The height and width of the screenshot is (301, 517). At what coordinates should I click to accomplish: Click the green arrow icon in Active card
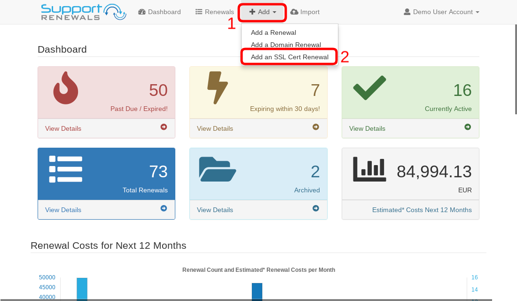pyautogui.click(x=468, y=127)
